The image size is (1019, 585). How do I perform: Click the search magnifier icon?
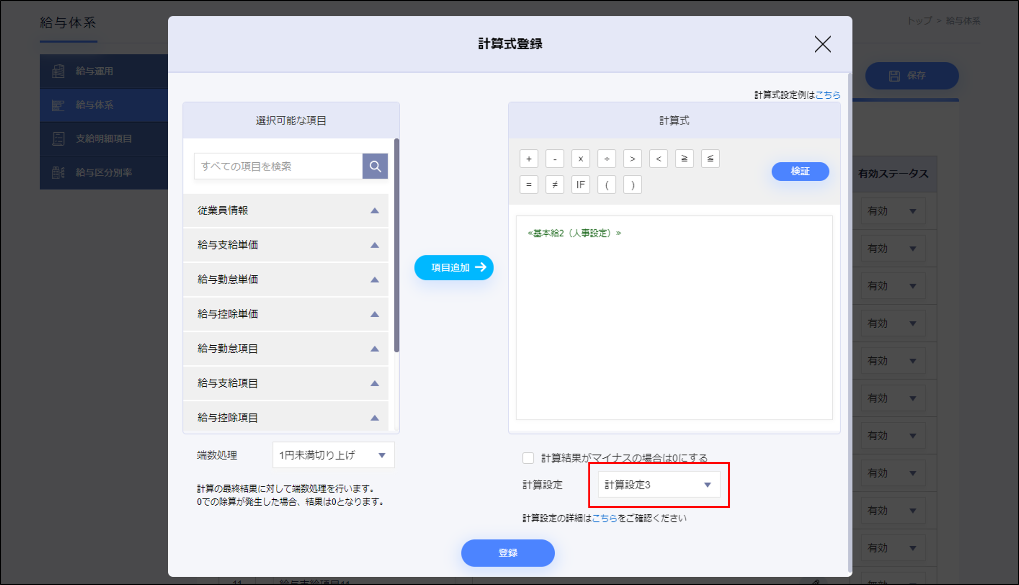[x=375, y=166]
